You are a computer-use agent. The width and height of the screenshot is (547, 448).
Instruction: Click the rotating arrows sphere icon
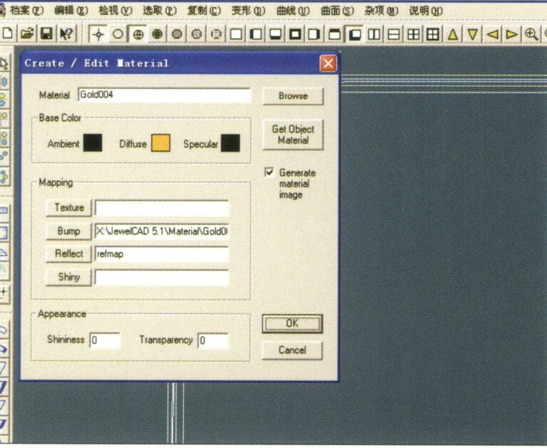coord(217,34)
